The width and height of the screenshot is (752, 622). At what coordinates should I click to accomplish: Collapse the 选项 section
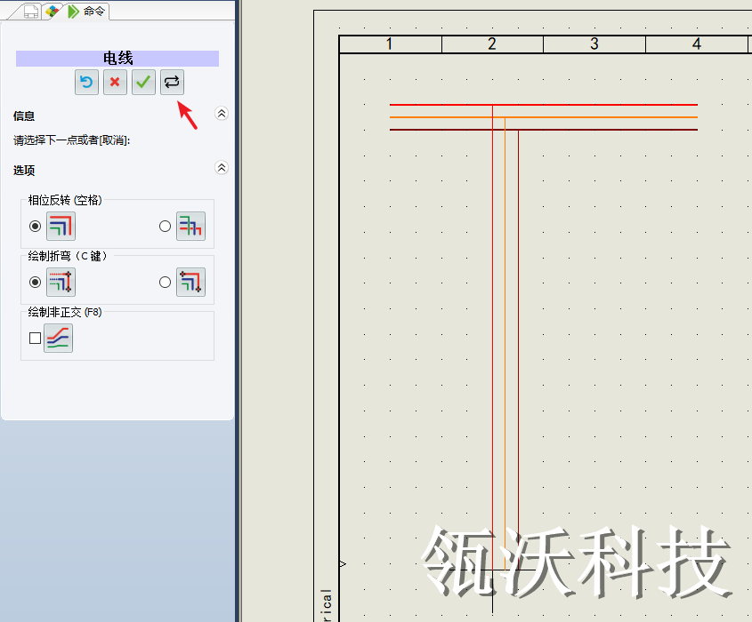pyautogui.click(x=221, y=168)
